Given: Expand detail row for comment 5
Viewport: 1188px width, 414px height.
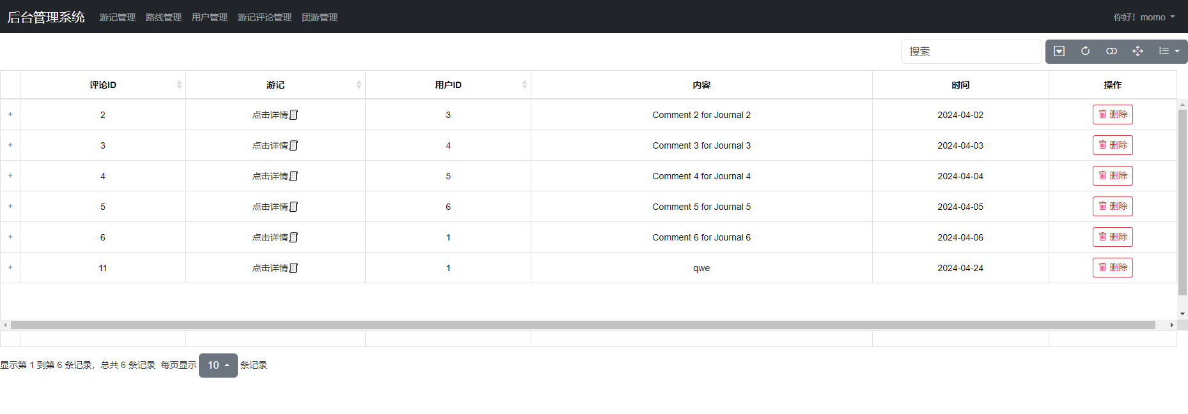Looking at the screenshot, I should (x=10, y=206).
